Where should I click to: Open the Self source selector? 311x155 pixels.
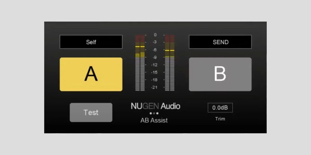(x=91, y=42)
